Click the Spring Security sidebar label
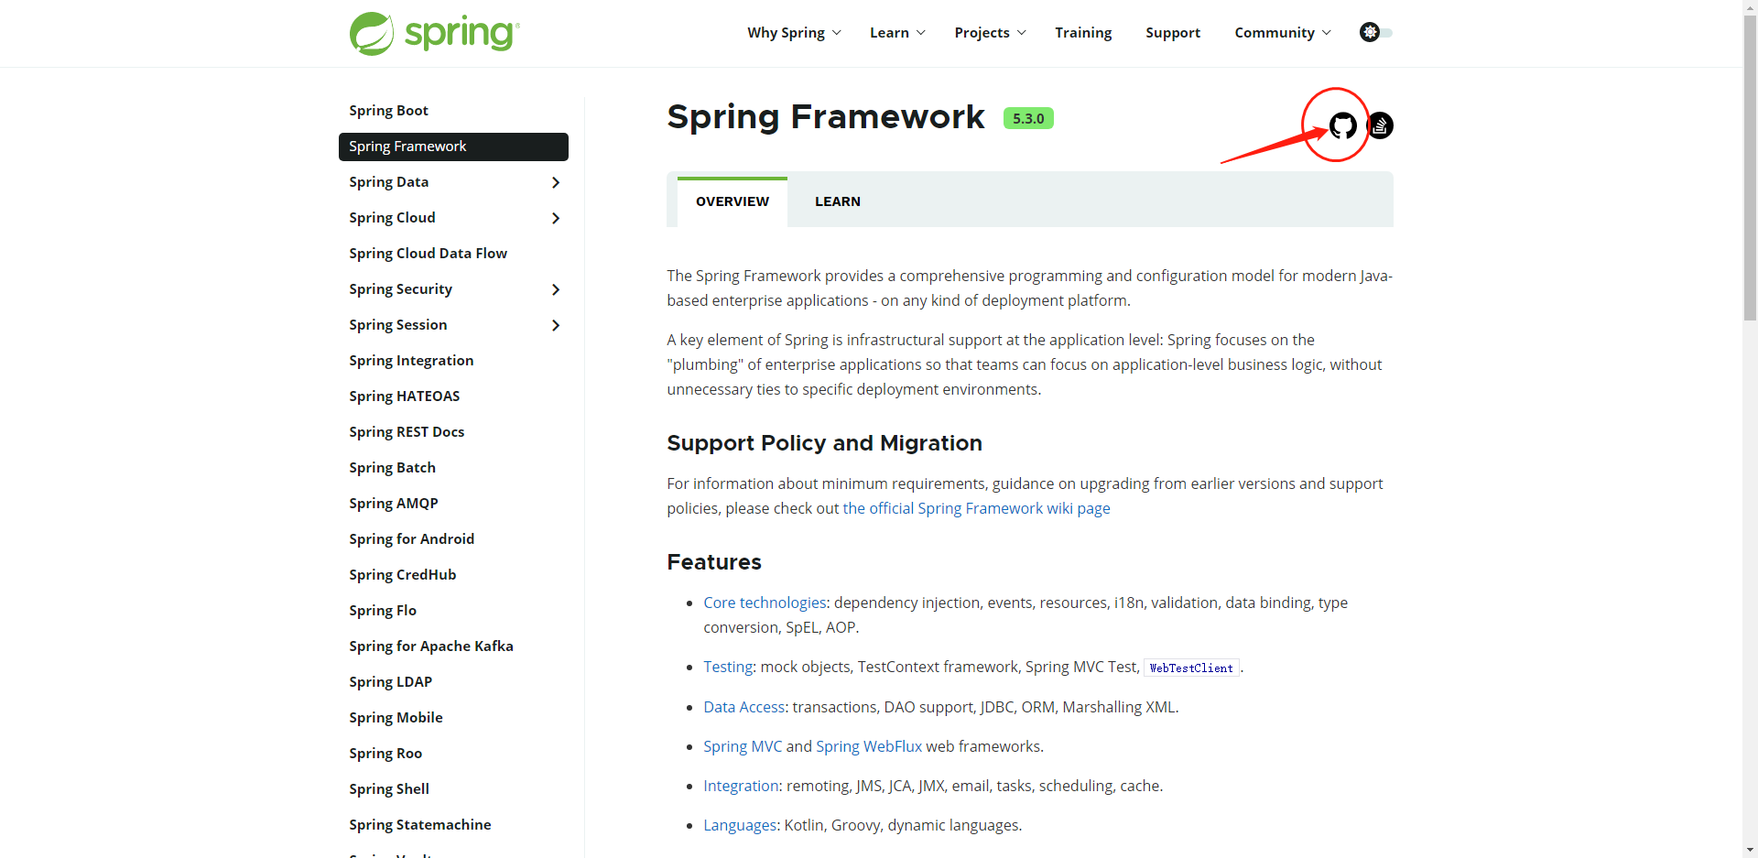Image resolution: width=1758 pixels, height=858 pixels. [x=400, y=289]
